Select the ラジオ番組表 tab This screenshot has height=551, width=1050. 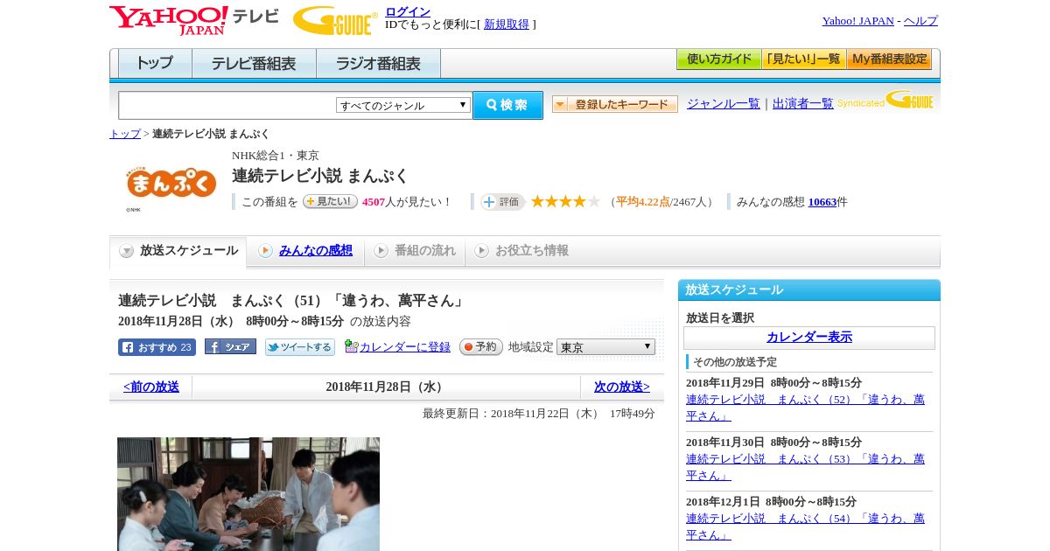click(378, 64)
